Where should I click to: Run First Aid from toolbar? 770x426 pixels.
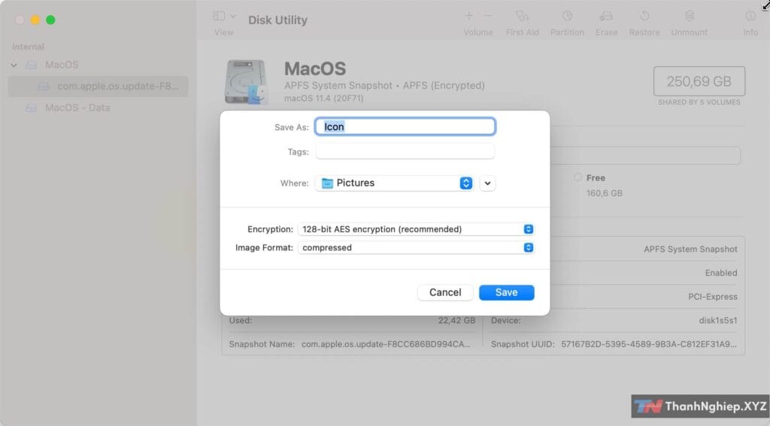[522, 17]
